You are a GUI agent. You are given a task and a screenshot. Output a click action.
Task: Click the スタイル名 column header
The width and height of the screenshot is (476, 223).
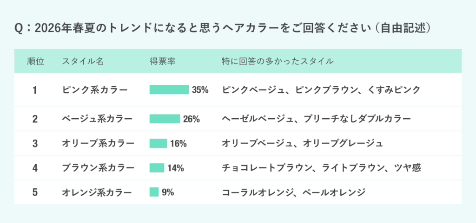pyautogui.click(x=83, y=61)
